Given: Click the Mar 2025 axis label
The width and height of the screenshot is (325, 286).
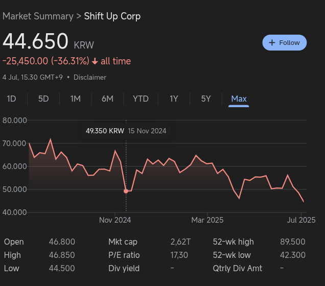Looking at the screenshot, I should point(207,220).
